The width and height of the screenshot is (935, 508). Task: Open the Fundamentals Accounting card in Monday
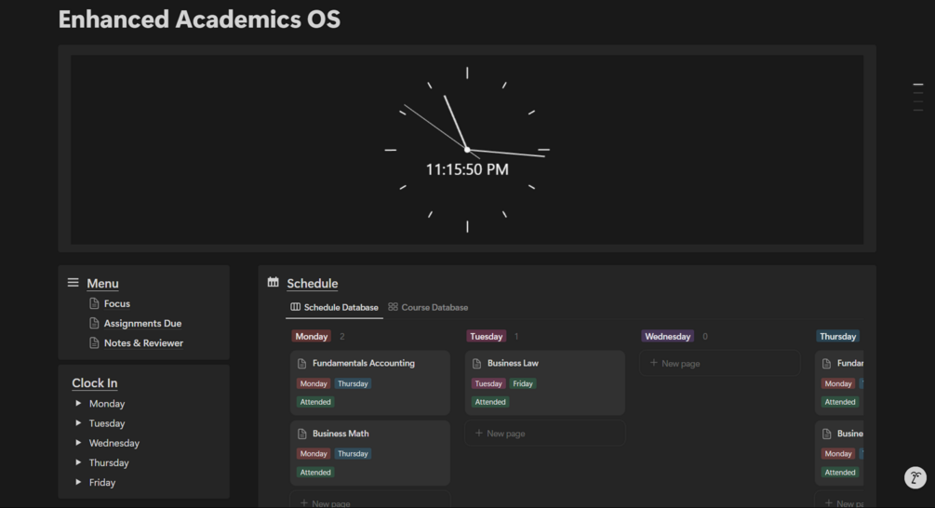pyautogui.click(x=369, y=382)
